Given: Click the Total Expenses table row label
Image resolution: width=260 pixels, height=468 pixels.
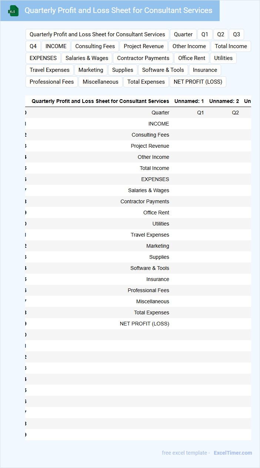Looking at the screenshot, I should tap(151, 312).
